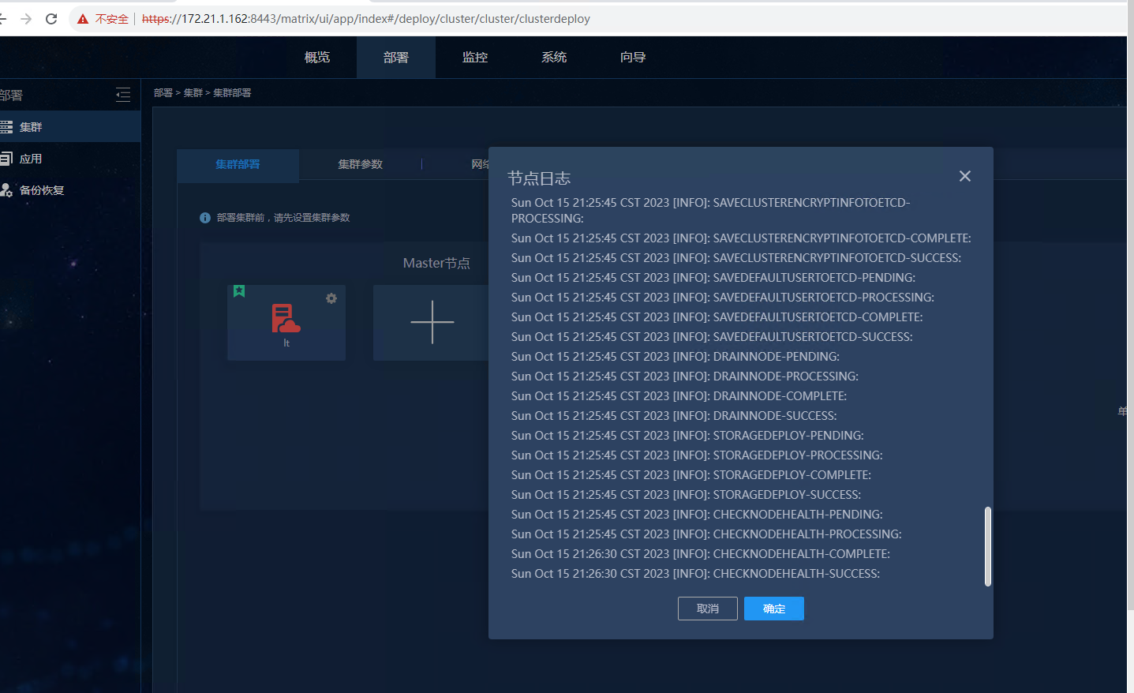Click the 部署 breadcrumb link

click(163, 93)
